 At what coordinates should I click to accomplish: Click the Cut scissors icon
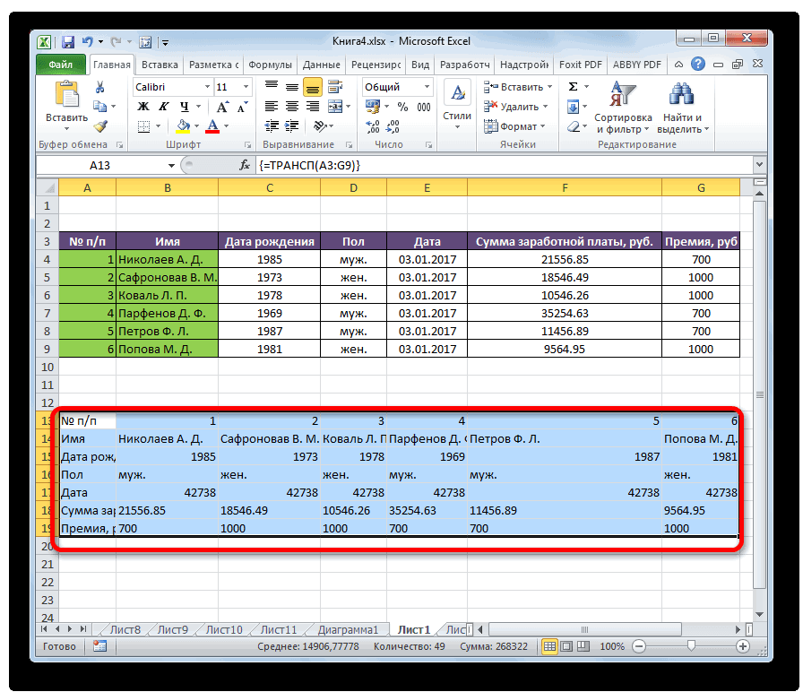coord(99,87)
